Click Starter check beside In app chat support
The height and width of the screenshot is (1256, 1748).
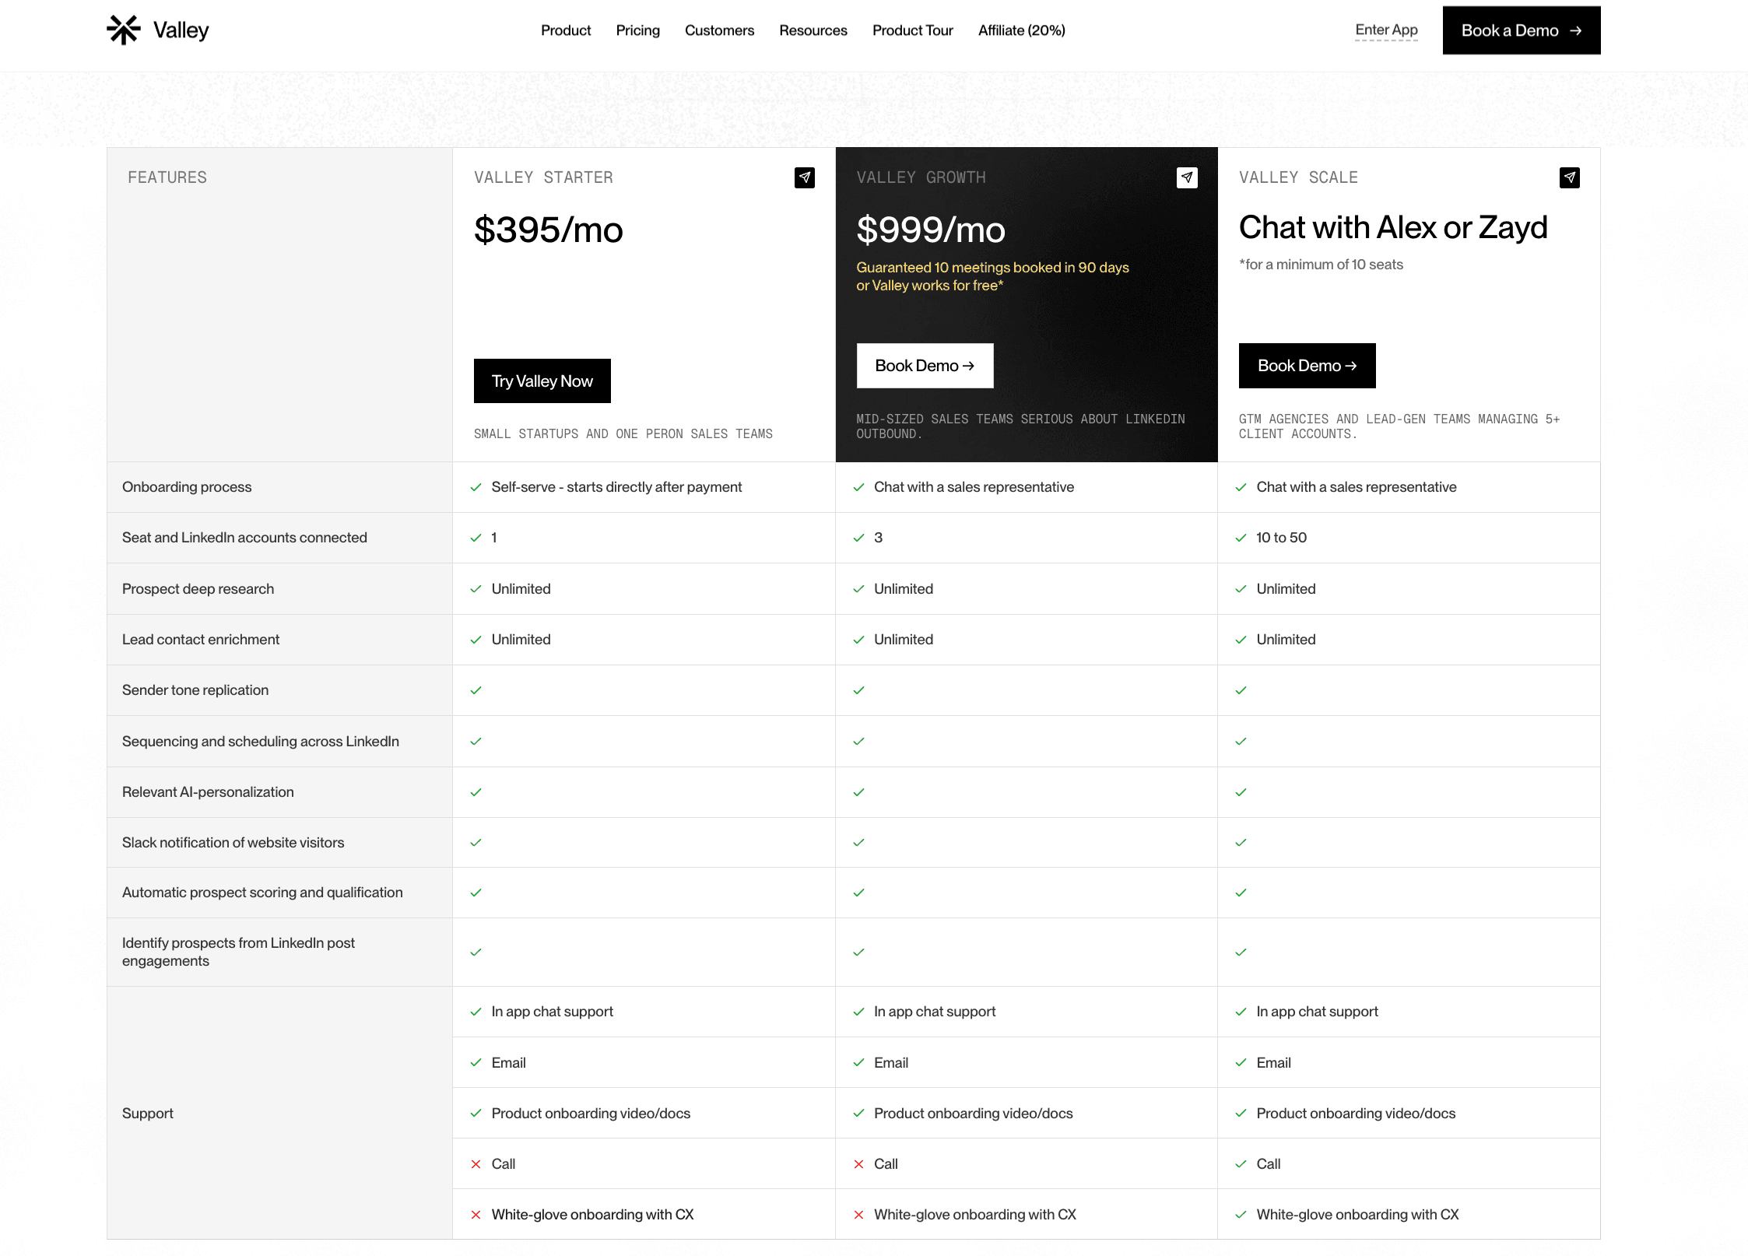476,1012
